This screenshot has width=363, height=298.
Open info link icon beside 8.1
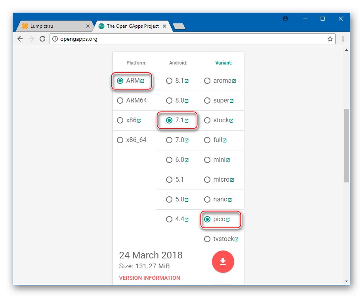[x=187, y=81]
